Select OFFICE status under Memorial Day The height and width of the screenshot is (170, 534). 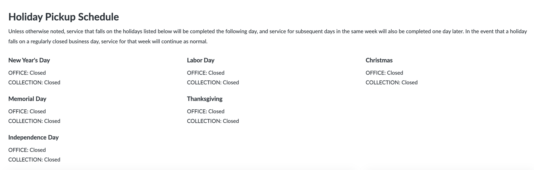[x=27, y=111]
